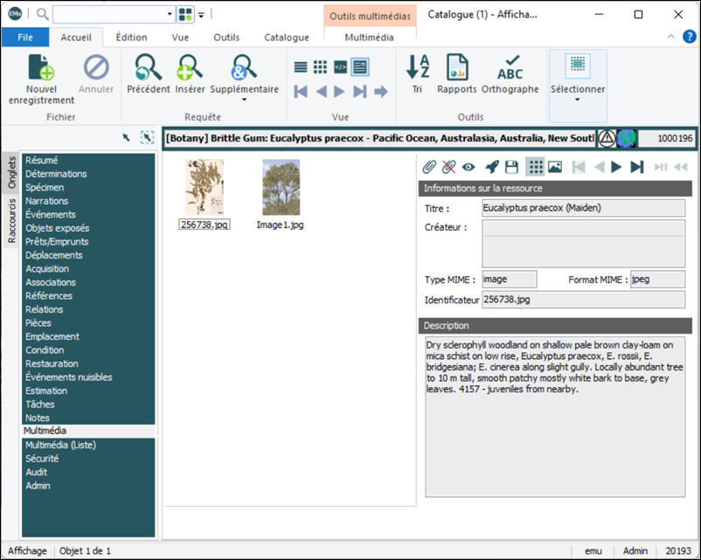The width and height of the screenshot is (701, 560).
Task: Open the help question mark icon
Action: click(x=690, y=37)
